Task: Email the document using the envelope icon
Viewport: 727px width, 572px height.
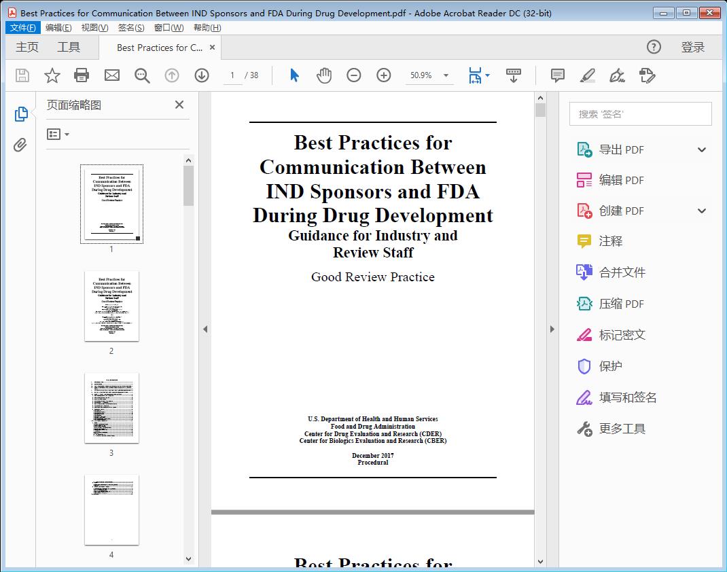Action: click(x=111, y=75)
